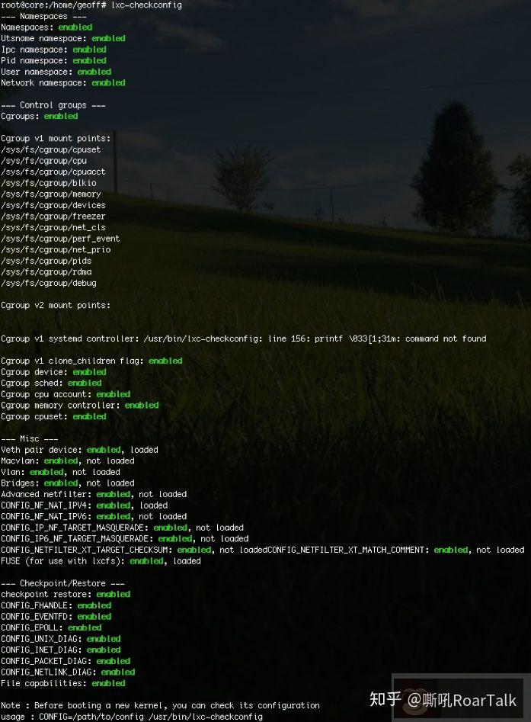
Task: Click the 'CONFIG_INET_DIAG:' line
Action: tap(61, 650)
